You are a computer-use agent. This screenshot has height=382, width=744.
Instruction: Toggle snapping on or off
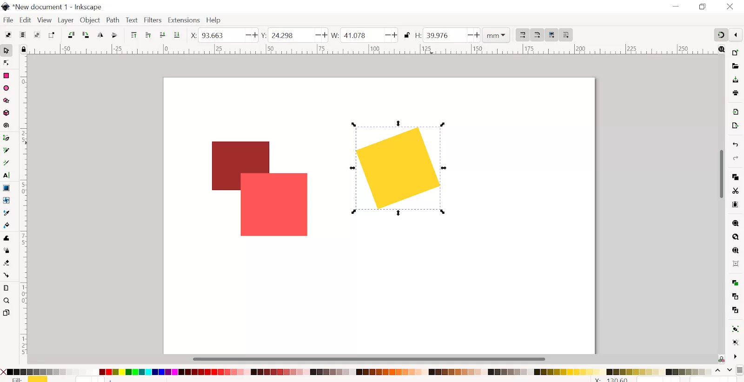[721, 35]
